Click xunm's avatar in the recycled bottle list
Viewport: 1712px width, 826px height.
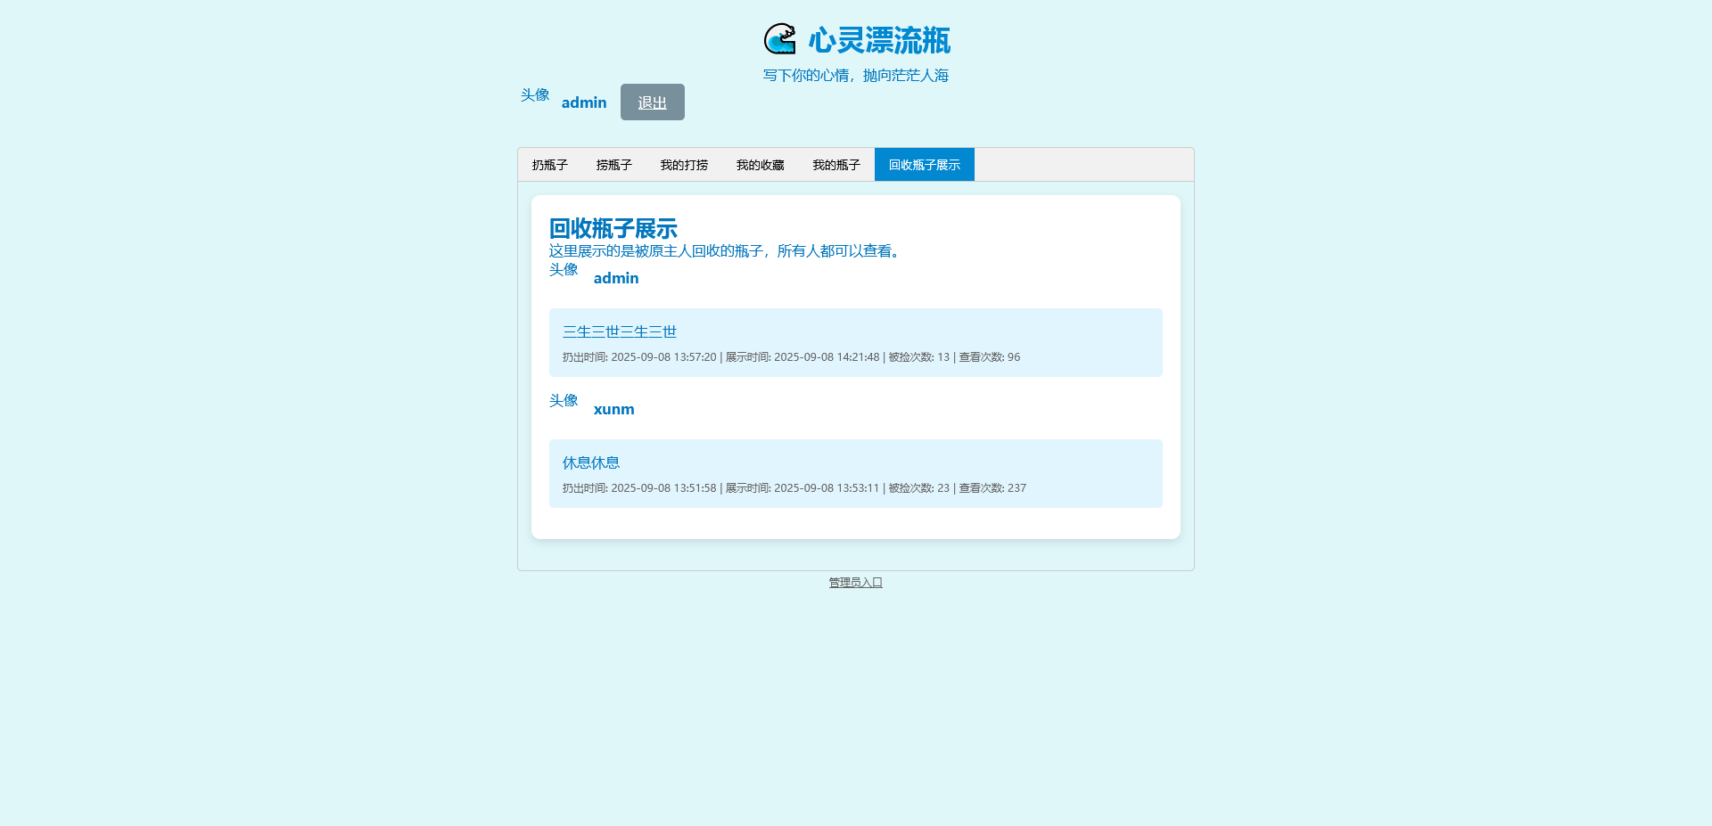click(564, 401)
